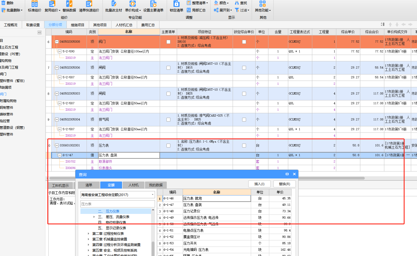Select result row 6-1-46 压力表 就地
The image size is (417, 256).
[224, 198]
